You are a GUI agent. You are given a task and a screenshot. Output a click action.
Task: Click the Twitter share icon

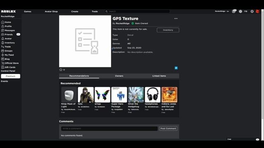tap(176, 68)
